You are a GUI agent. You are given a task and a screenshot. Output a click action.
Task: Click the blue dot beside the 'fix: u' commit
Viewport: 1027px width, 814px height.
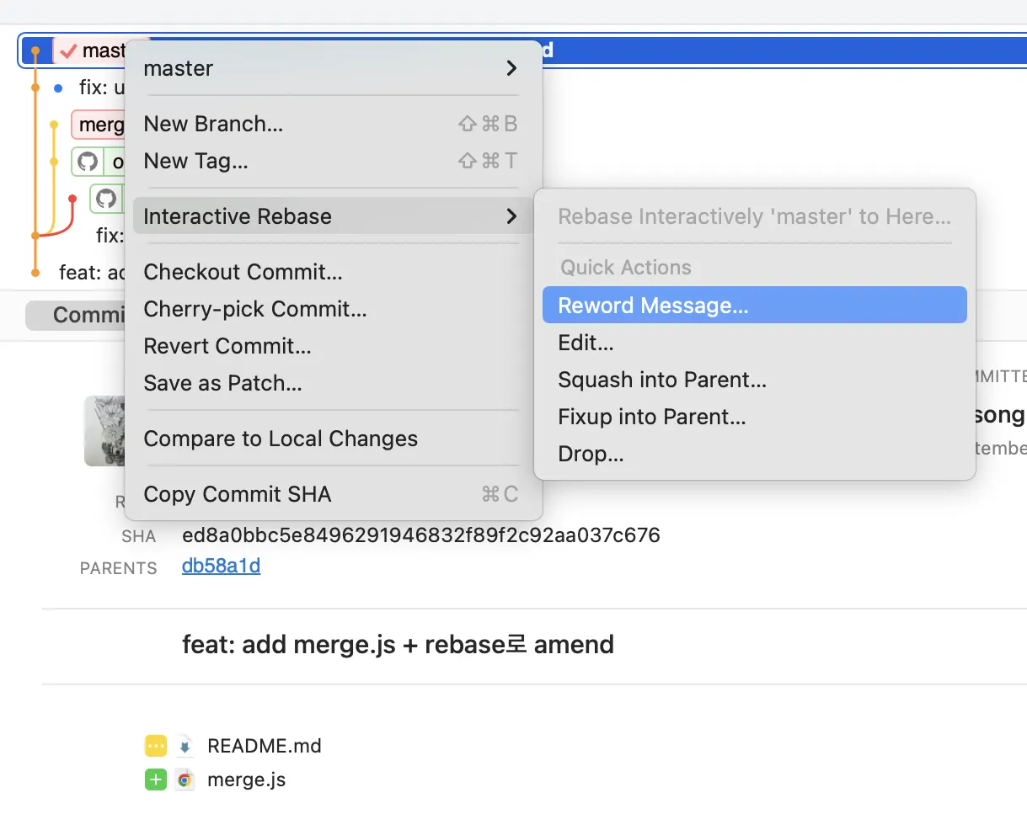point(57,88)
